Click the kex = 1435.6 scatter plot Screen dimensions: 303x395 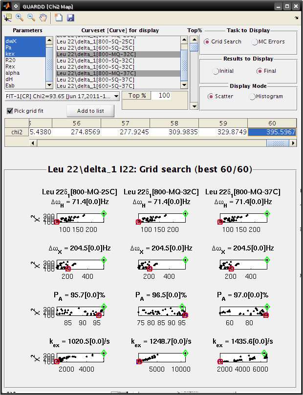pyautogui.click(x=243, y=358)
